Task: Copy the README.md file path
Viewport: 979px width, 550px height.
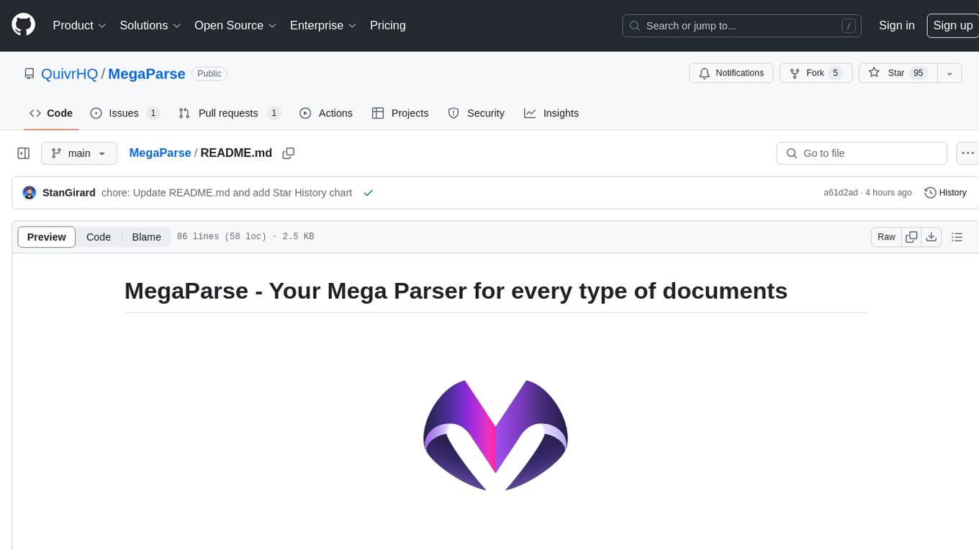Action: 289,153
